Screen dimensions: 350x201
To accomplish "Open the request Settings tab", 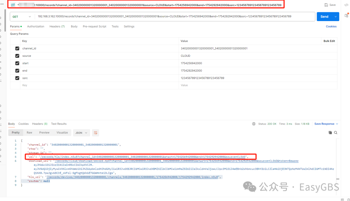I will coord(129,26).
